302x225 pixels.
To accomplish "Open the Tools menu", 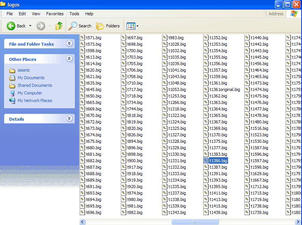I will point(74,14).
